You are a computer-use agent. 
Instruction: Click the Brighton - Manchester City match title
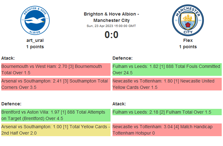(x=111, y=17)
